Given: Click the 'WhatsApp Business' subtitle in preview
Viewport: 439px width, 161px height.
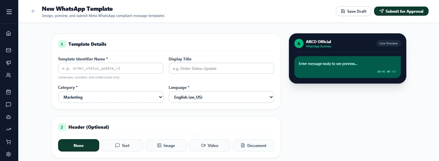Looking at the screenshot, I should point(319,46).
